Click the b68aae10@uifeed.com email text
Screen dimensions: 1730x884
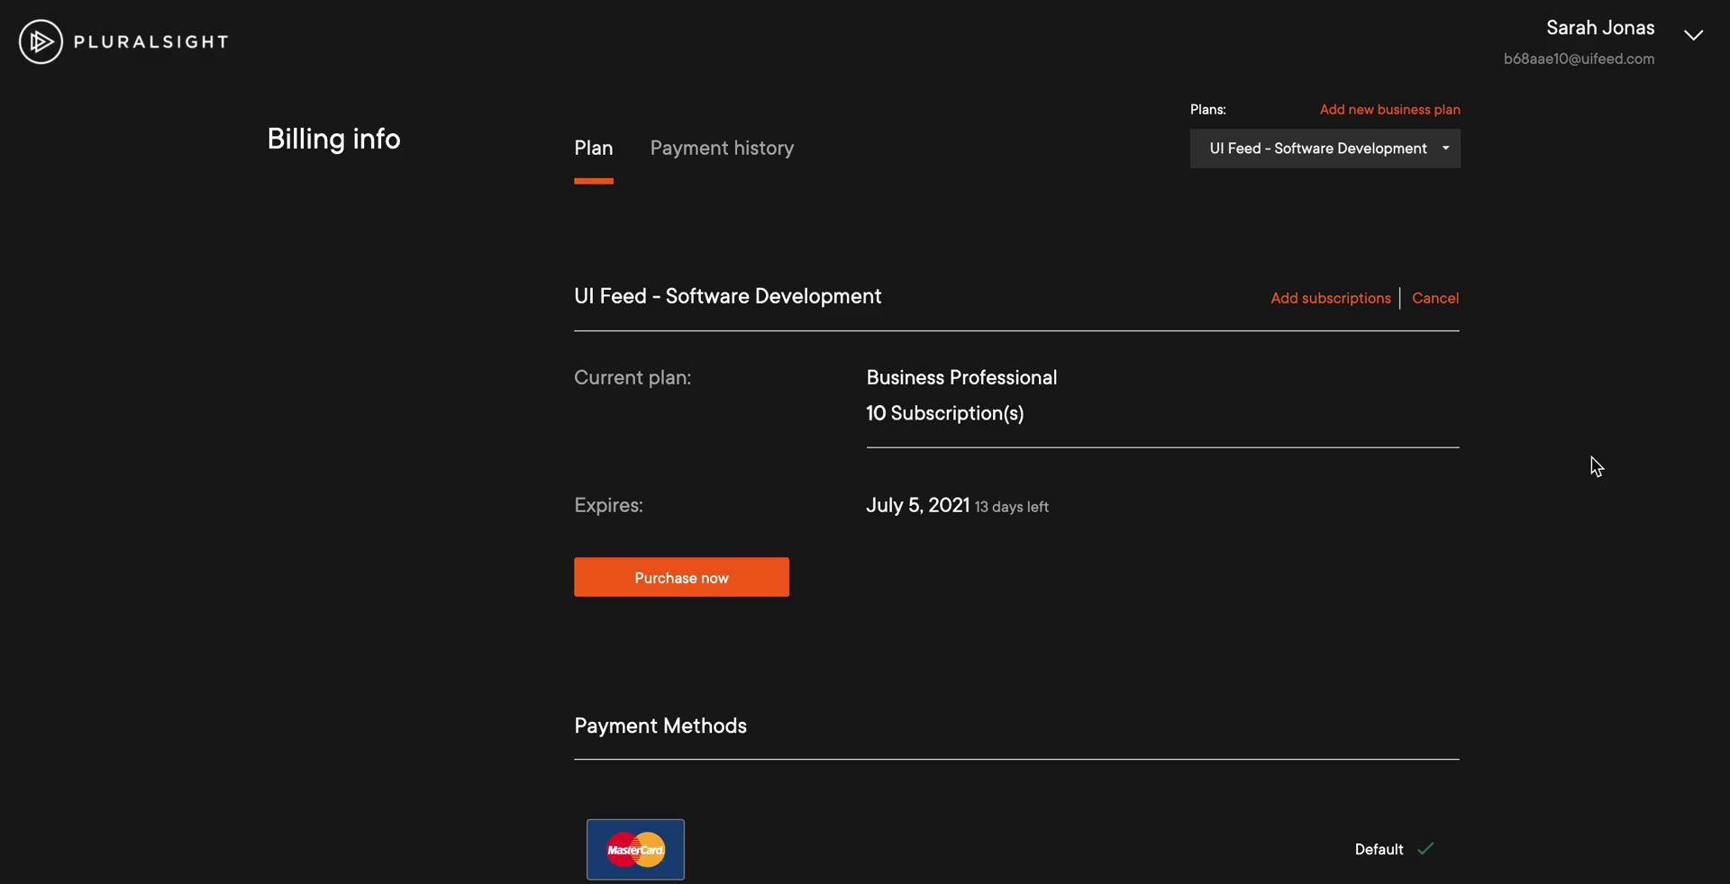coord(1579,59)
